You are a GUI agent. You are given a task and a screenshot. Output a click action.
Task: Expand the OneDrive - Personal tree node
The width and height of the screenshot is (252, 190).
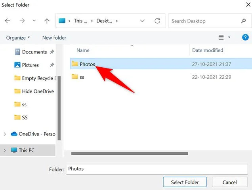click(x=5, y=134)
